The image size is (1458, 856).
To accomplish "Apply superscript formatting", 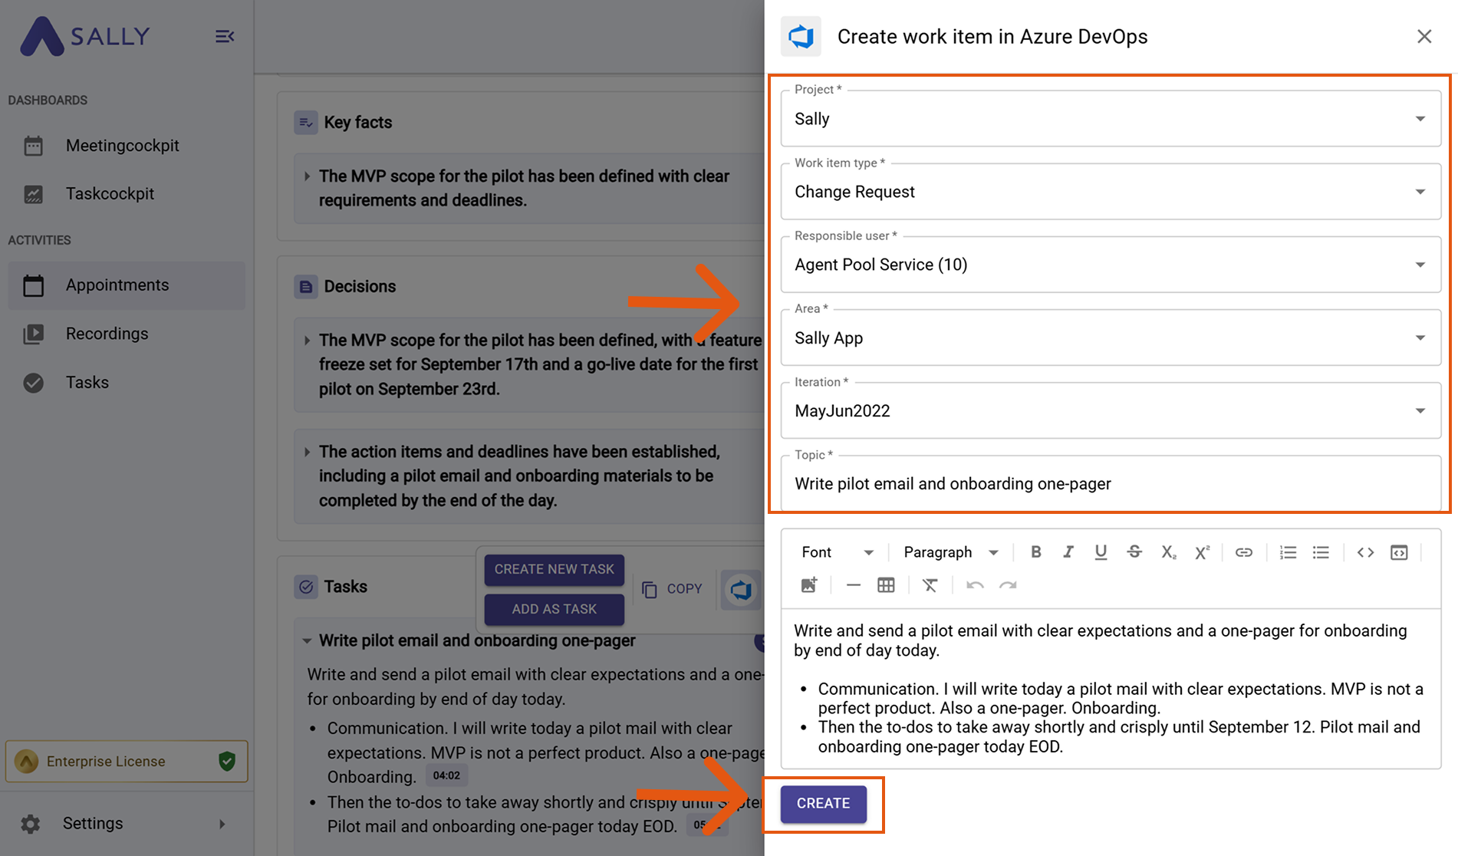I will [x=1202, y=552].
